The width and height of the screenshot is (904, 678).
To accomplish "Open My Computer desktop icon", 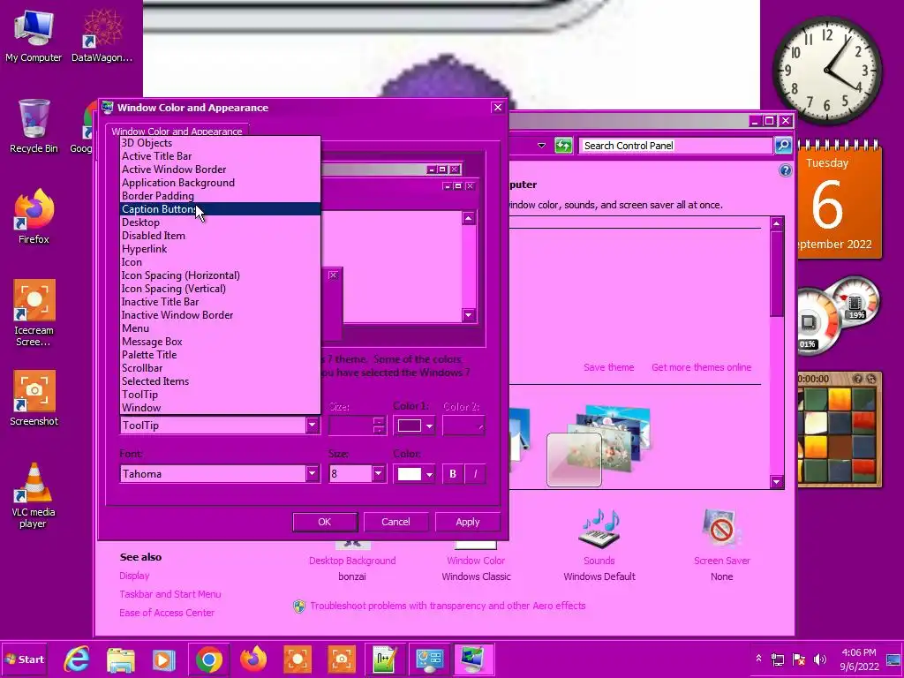I will pos(34,35).
